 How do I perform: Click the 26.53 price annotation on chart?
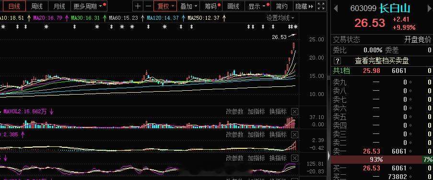pos(279,37)
